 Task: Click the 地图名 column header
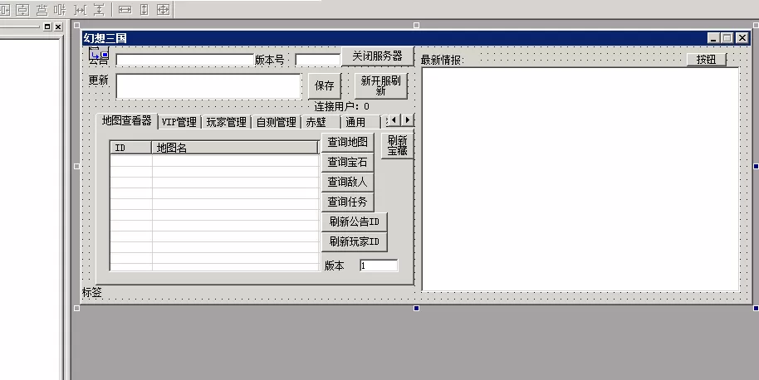pyautogui.click(x=235, y=148)
